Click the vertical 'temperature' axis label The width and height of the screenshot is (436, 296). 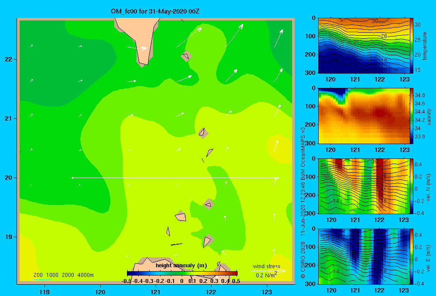coord(424,46)
